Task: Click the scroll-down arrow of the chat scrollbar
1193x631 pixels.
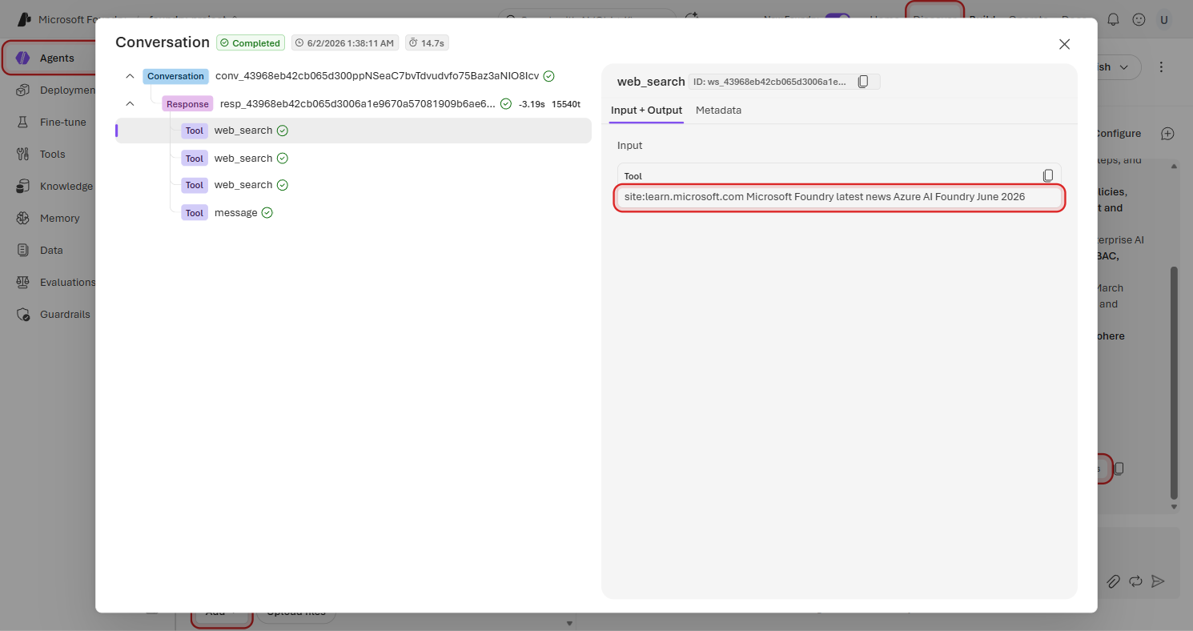Action: 1175,507
